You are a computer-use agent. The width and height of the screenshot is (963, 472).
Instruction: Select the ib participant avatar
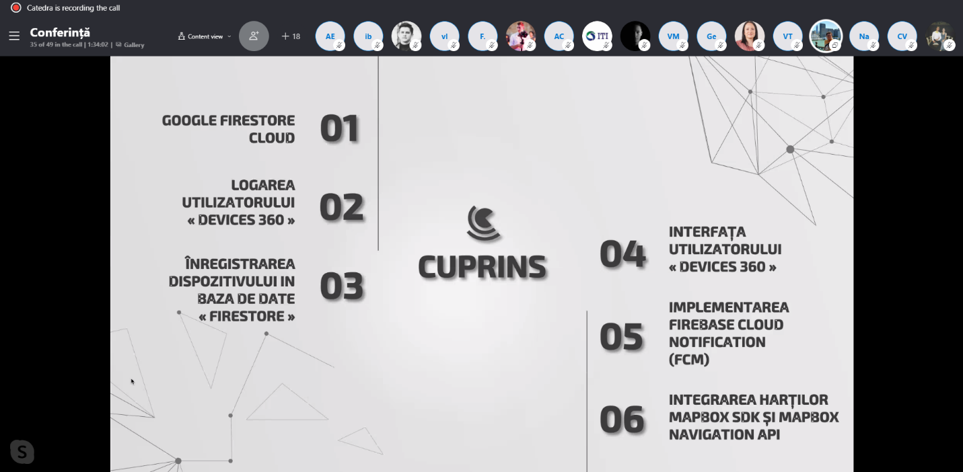(368, 36)
